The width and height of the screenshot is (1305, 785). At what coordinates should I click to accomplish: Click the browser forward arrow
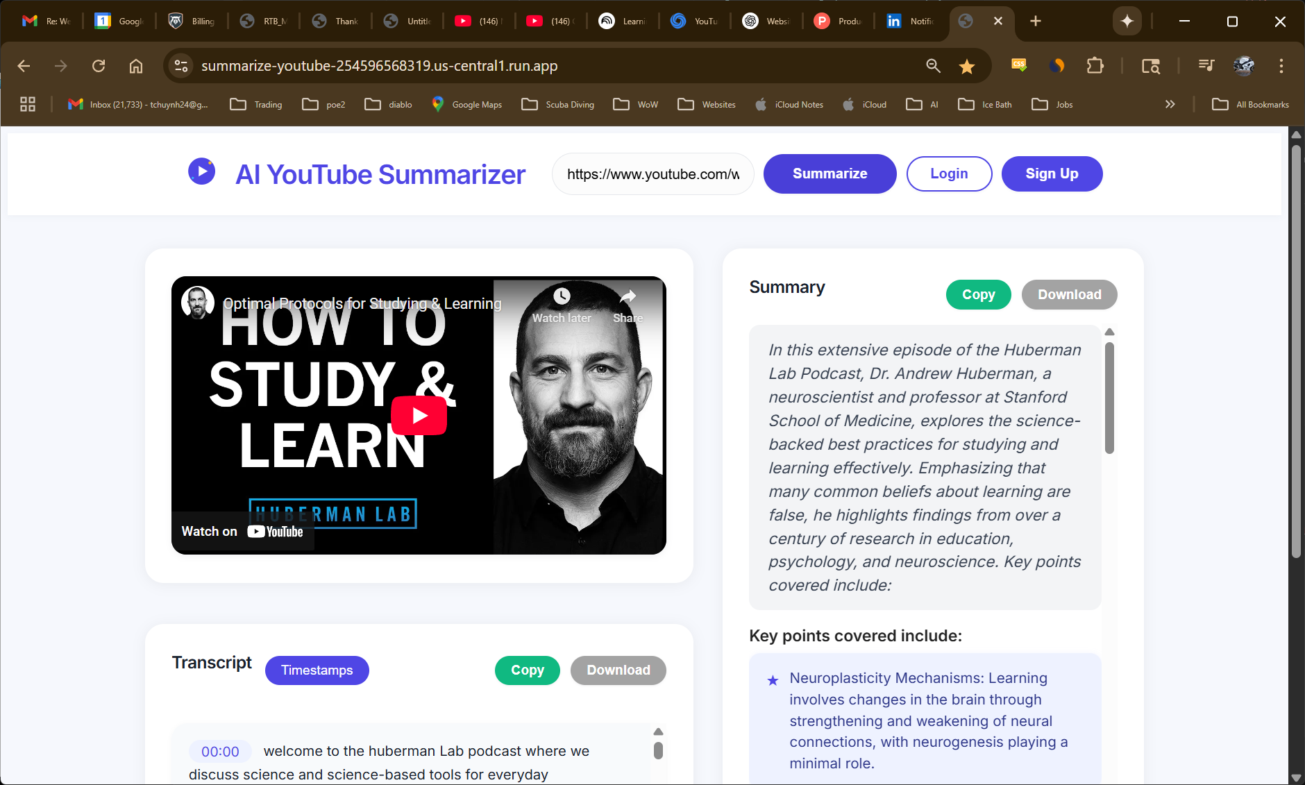point(61,66)
